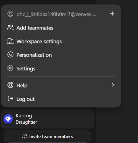138x143 pixels.
Task: Click the Invite team members button
Action: [47, 136]
